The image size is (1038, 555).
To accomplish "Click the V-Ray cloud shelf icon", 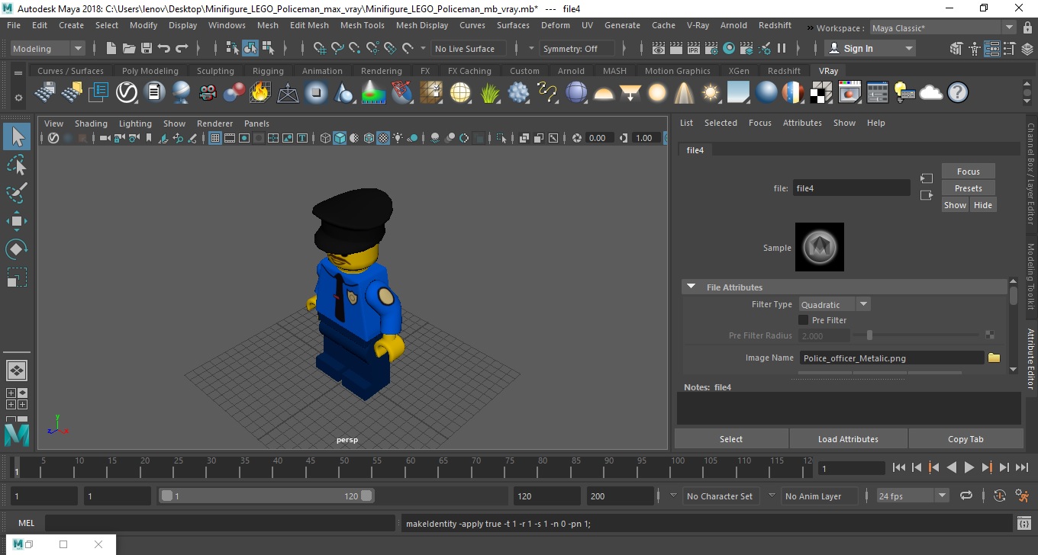I will point(931,93).
